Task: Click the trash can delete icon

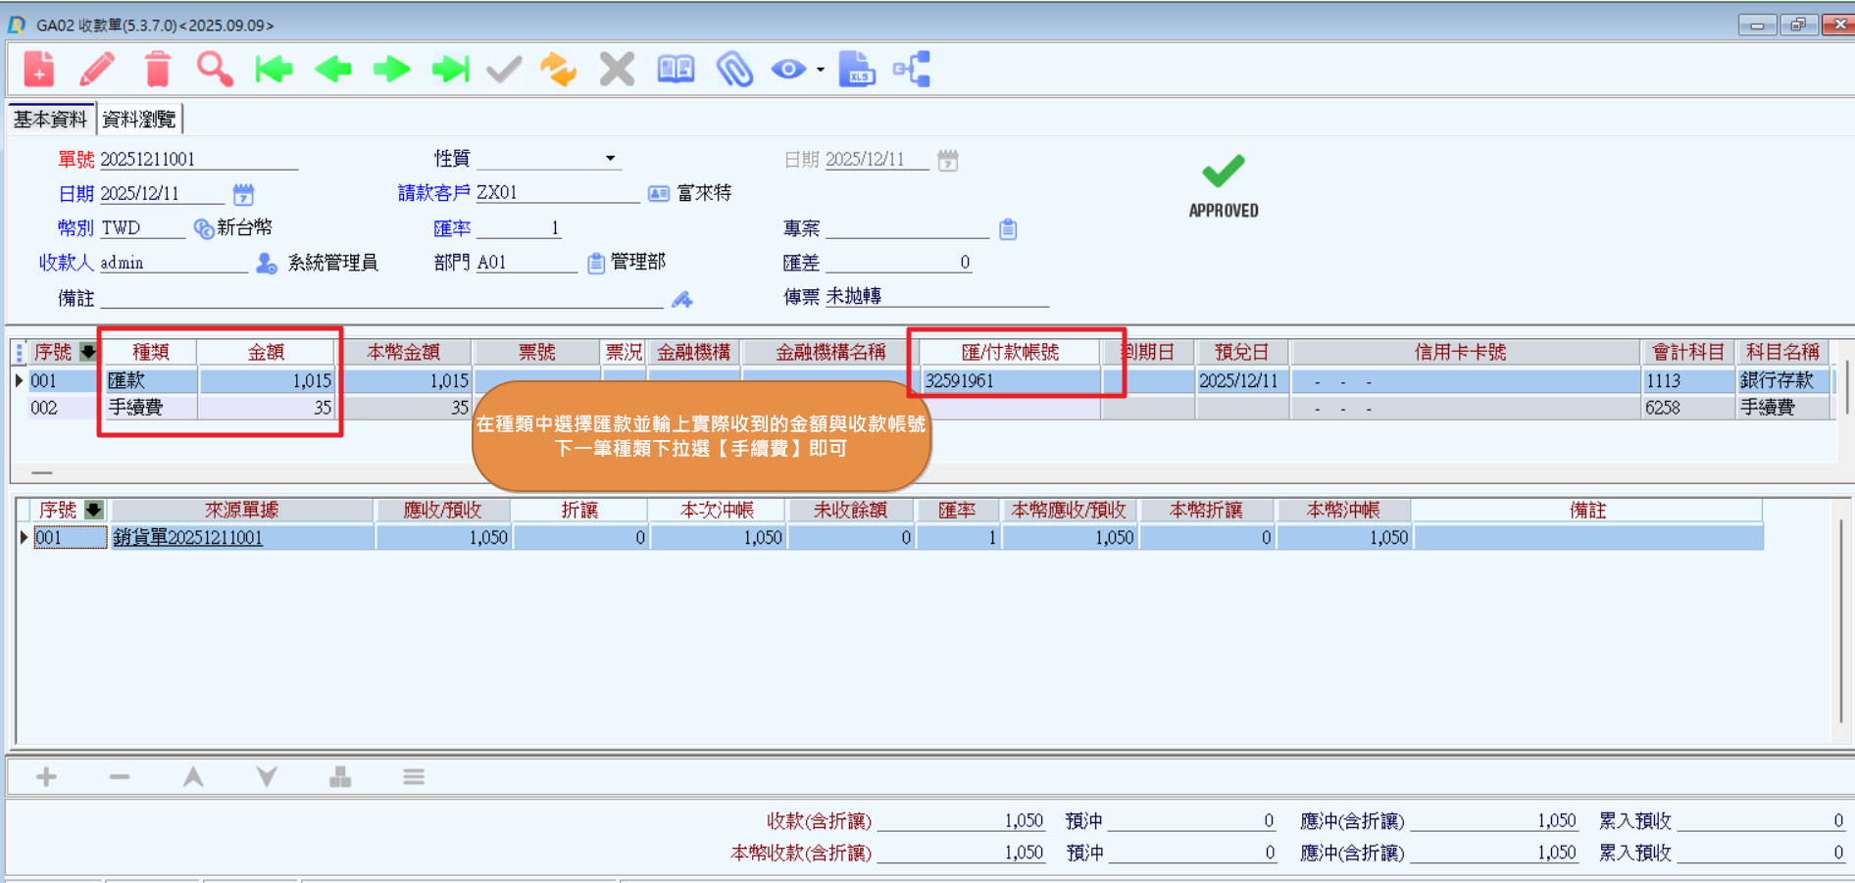Action: (157, 70)
